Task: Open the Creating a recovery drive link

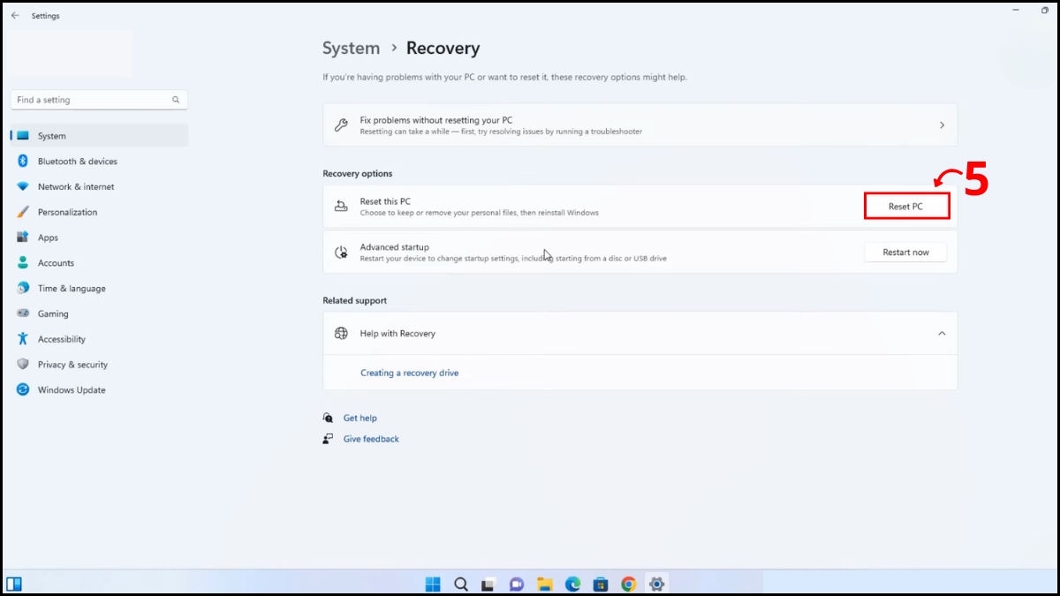Action: click(x=409, y=373)
